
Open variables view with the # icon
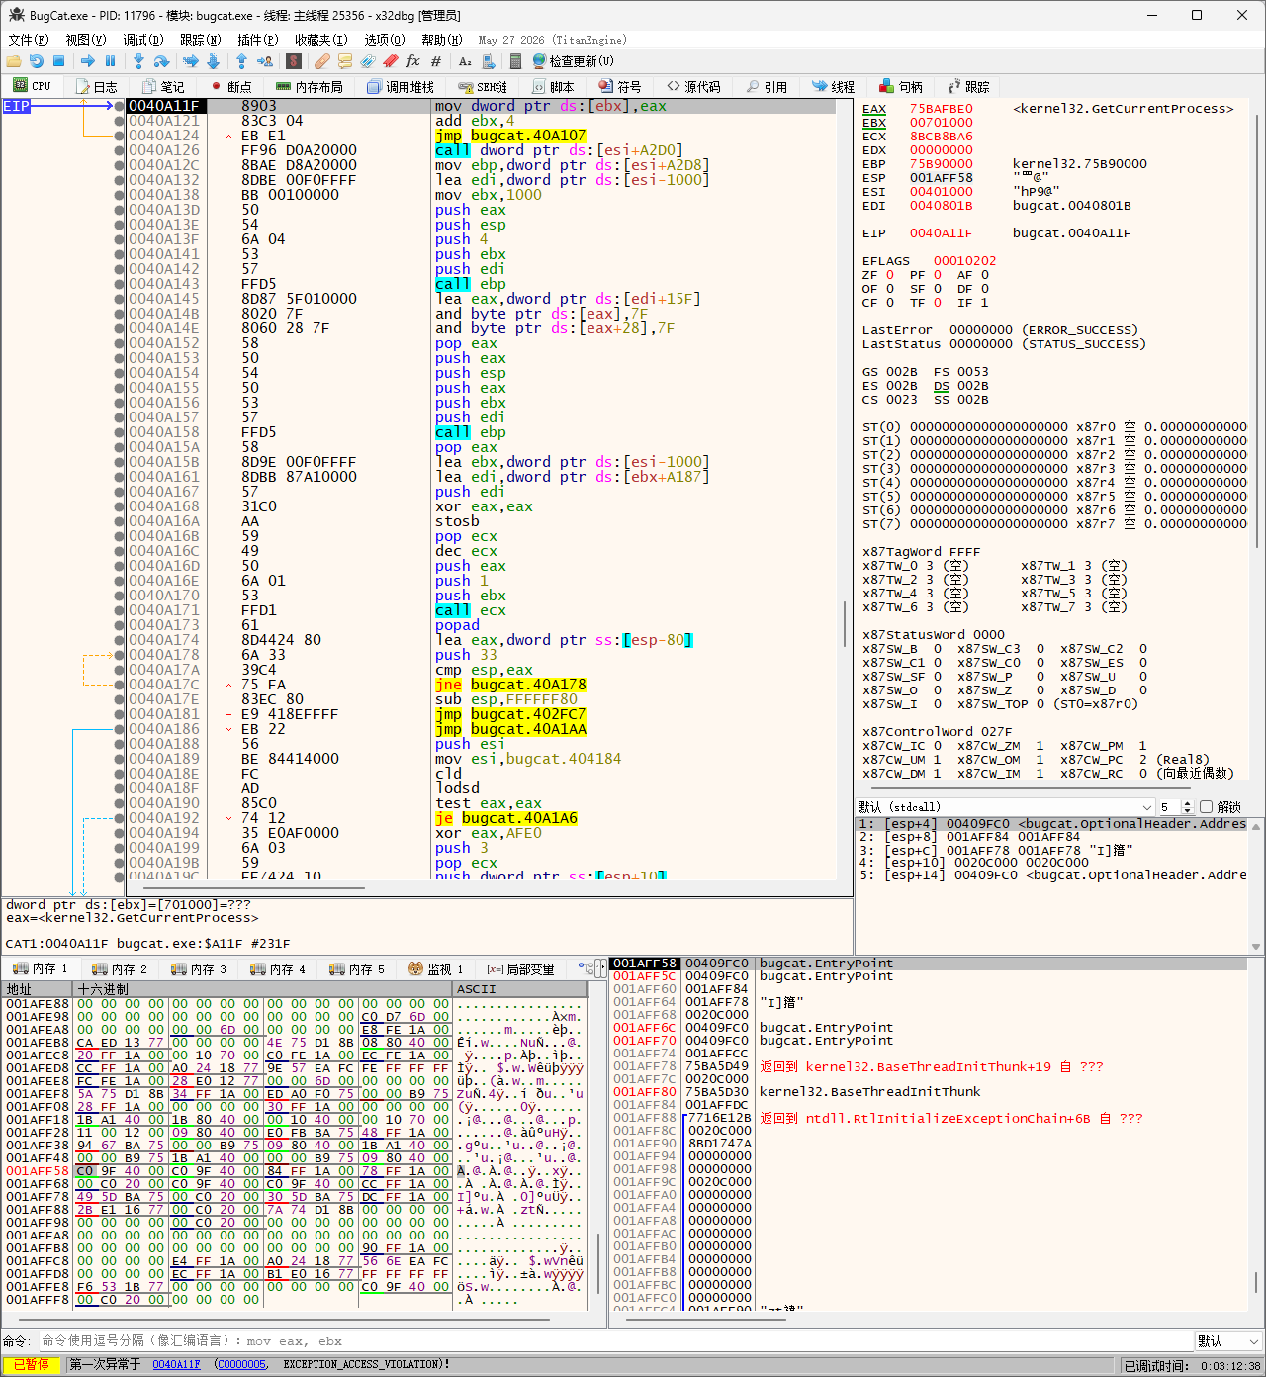coord(436,61)
